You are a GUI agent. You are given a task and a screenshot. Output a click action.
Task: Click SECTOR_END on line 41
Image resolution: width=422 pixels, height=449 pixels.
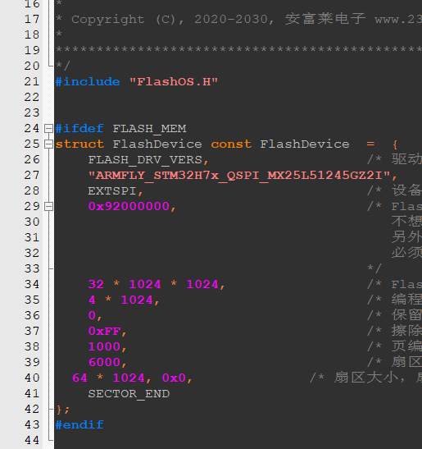(x=129, y=394)
